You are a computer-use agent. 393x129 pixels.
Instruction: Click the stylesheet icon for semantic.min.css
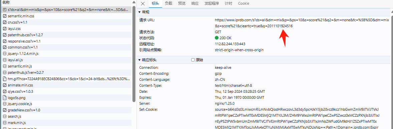(x=5, y=16)
